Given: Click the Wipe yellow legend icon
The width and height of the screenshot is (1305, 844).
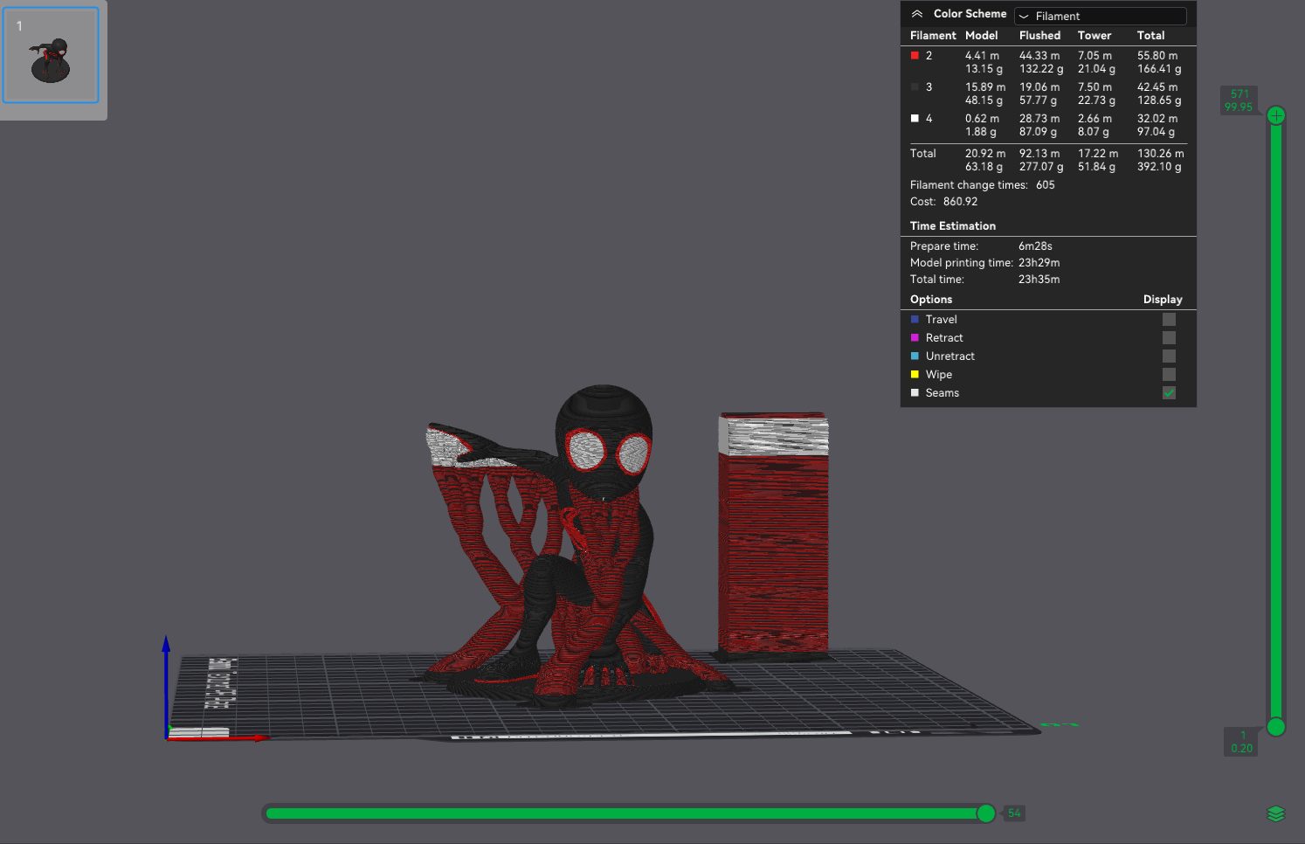Looking at the screenshot, I should (x=915, y=375).
